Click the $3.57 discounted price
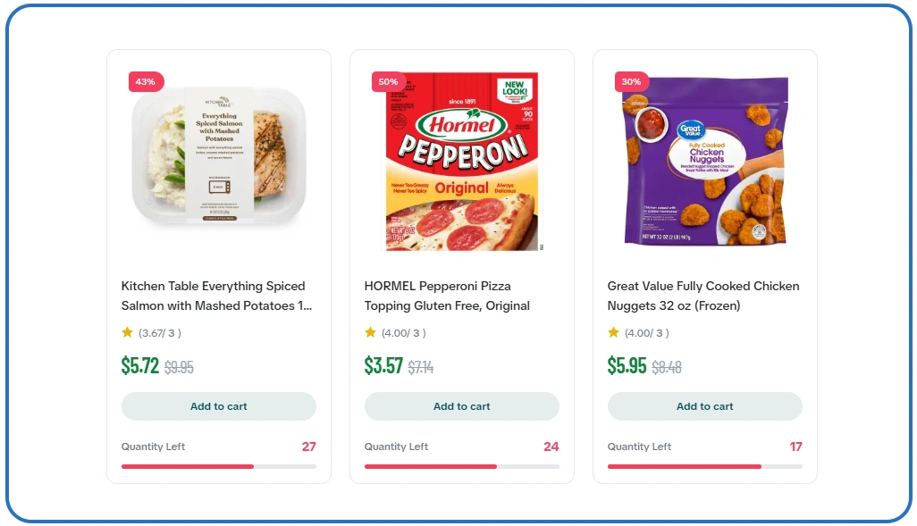The width and height of the screenshot is (917, 526). coord(383,365)
